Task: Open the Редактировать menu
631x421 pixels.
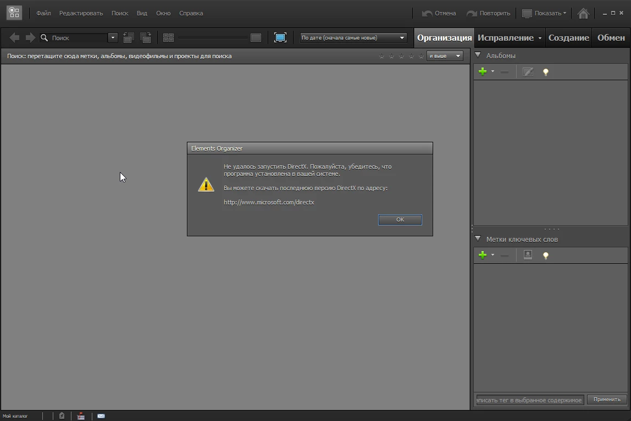Action: point(81,13)
